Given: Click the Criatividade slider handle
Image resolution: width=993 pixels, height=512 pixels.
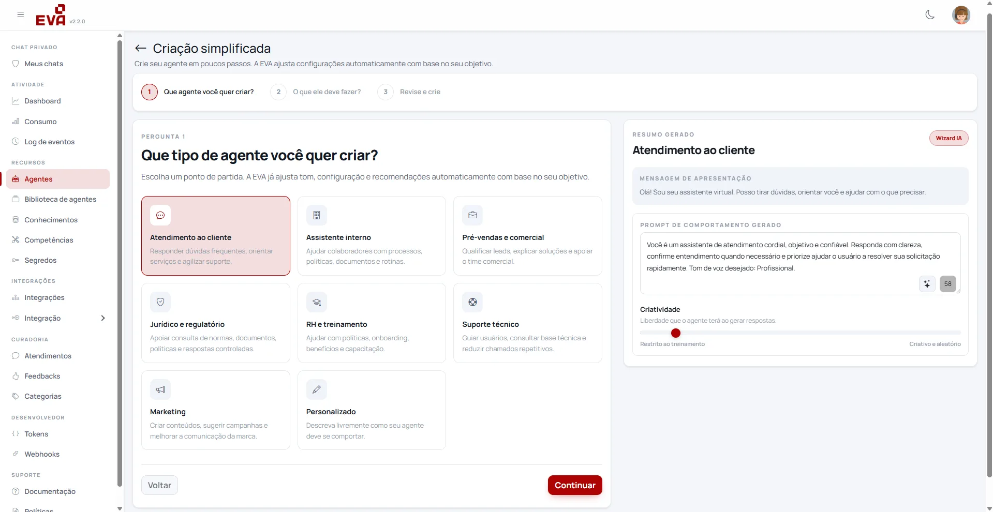Looking at the screenshot, I should coord(676,333).
